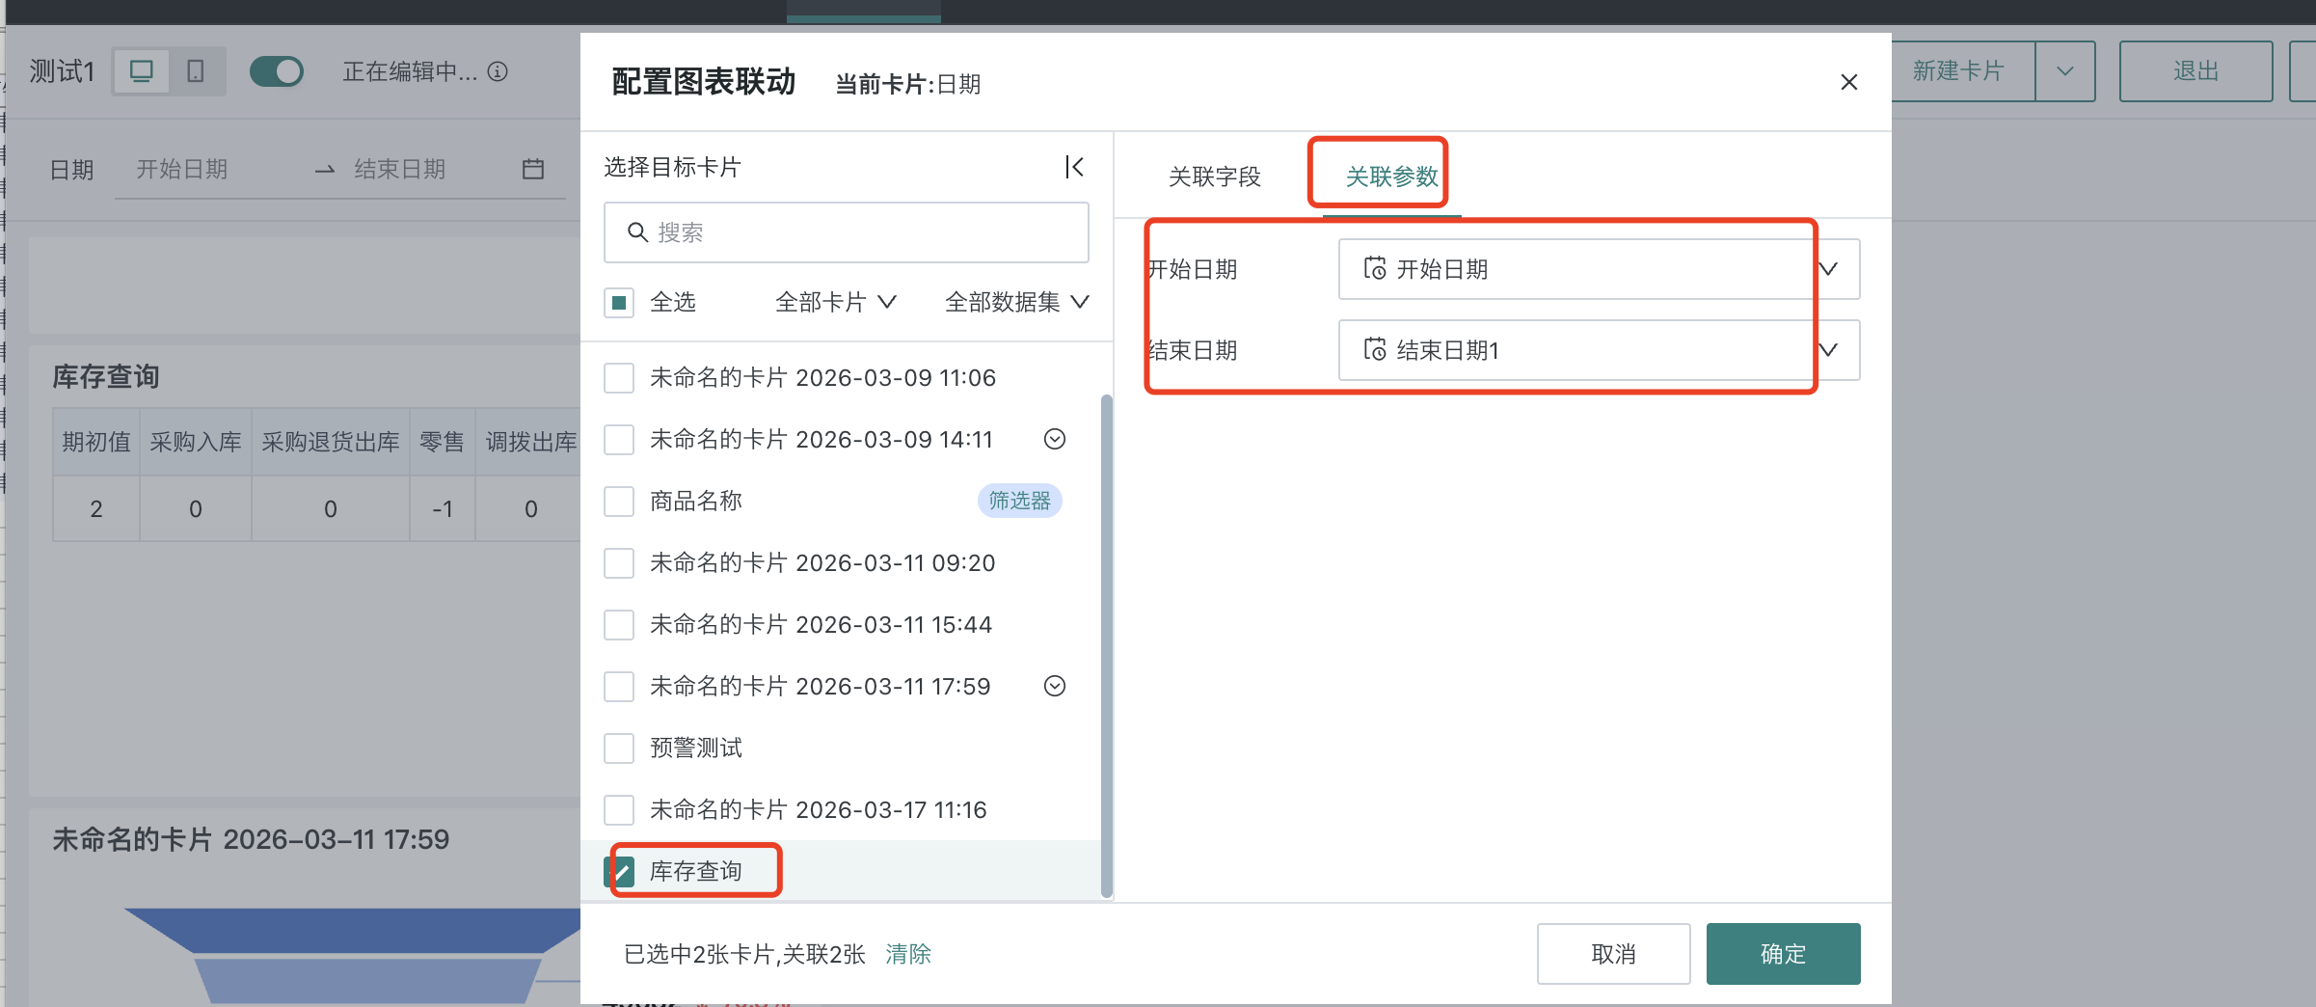Select the 关联参数 tab

pyautogui.click(x=1391, y=177)
